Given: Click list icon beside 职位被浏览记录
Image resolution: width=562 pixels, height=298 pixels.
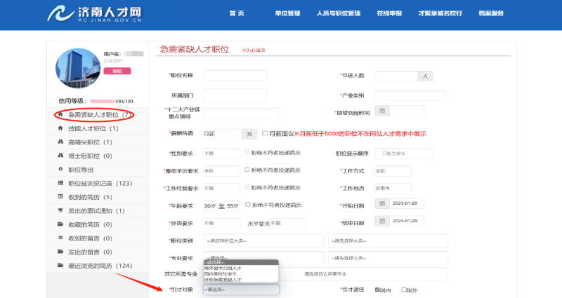Looking at the screenshot, I should [60, 183].
